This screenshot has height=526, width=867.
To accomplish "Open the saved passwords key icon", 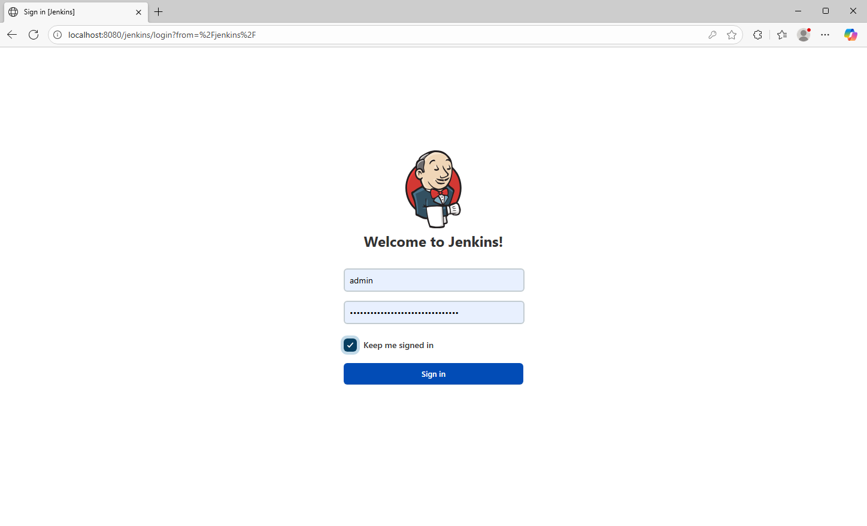I will coord(712,35).
